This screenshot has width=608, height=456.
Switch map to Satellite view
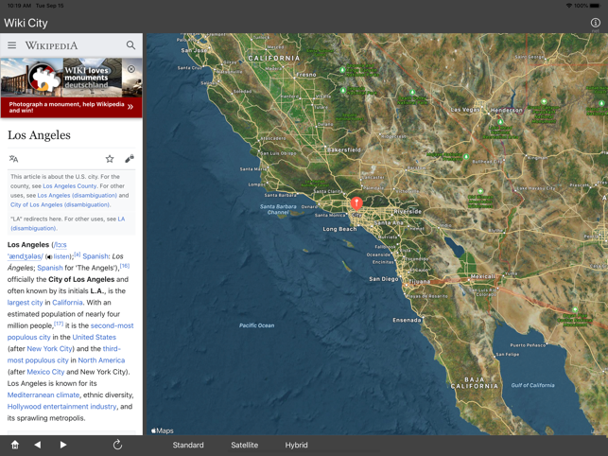coord(244,446)
